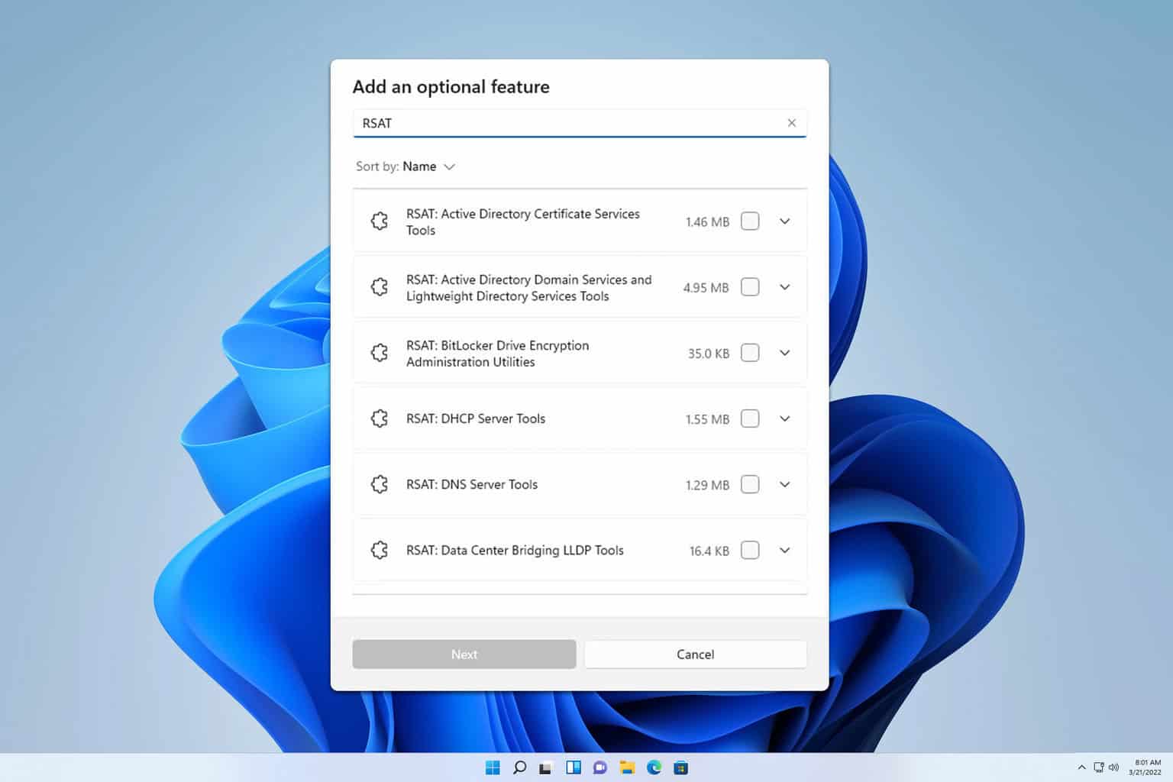Click the 'RSAT: Data Center Bridging LLDP Tools' label

tap(515, 550)
